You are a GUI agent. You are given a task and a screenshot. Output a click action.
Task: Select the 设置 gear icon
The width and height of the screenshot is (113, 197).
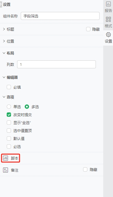tap(108, 35)
